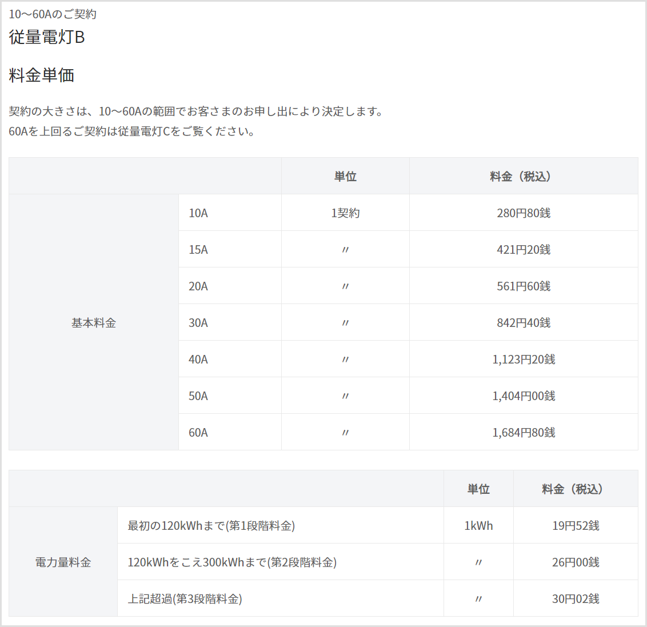Click the 280円80銭 price cell
The image size is (647, 627).
524,213
